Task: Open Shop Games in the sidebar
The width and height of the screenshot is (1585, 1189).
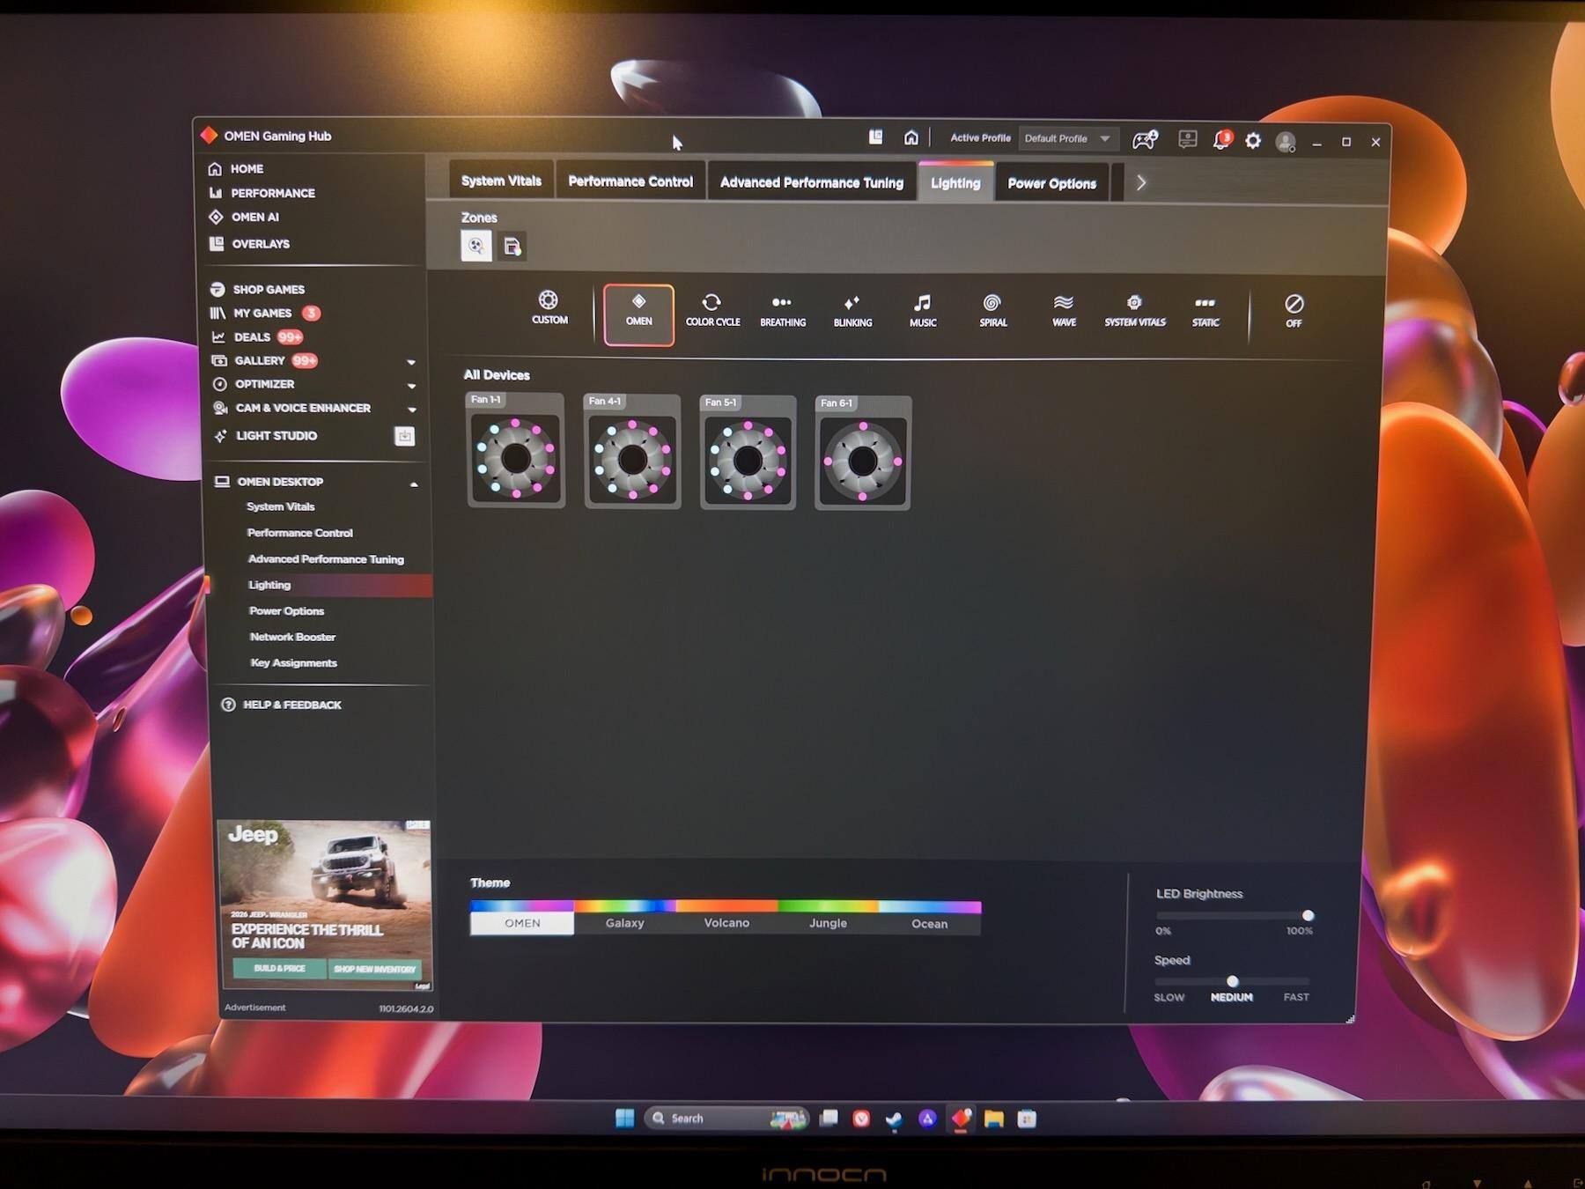Action: [x=257, y=289]
